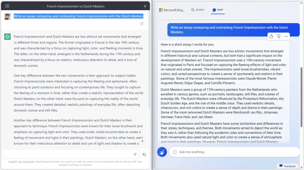Like Bing response with thumbs up
The height and width of the screenshot is (170, 304).
pos(271,36)
